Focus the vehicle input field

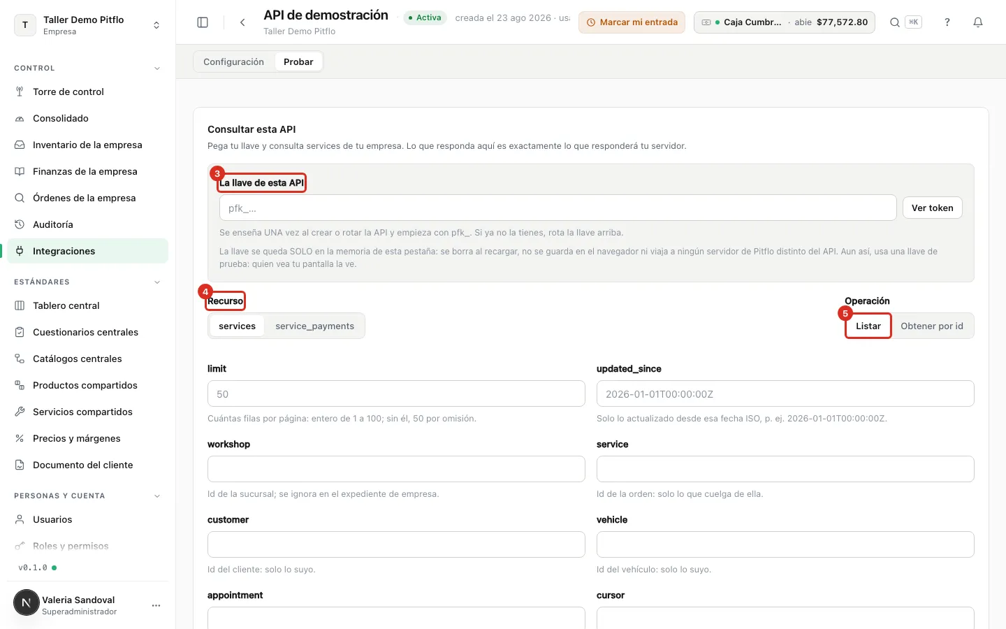pyautogui.click(x=785, y=544)
